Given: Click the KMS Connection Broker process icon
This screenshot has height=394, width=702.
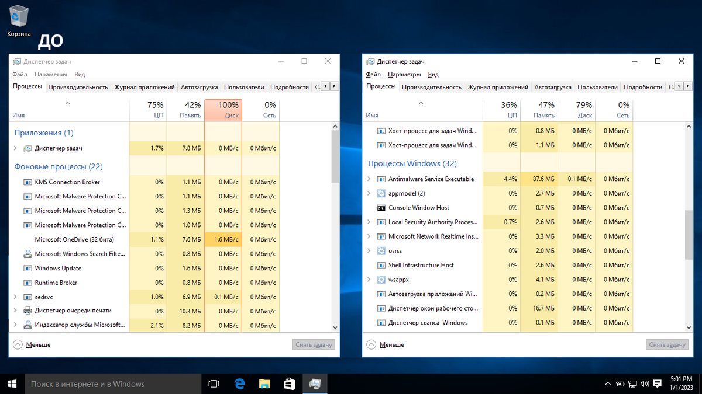Looking at the screenshot, I should pos(27,182).
